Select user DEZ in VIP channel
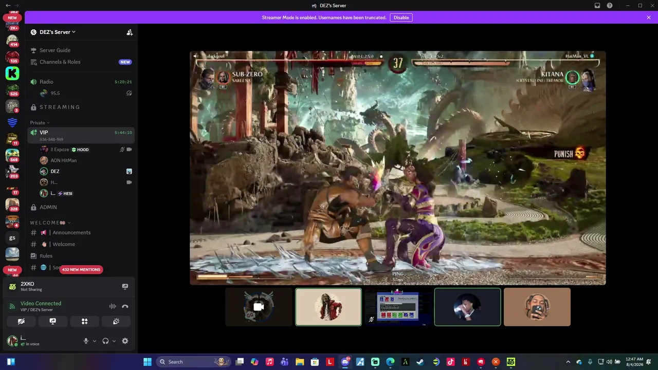The width and height of the screenshot is (658, 370). click(x=86, y=172)
